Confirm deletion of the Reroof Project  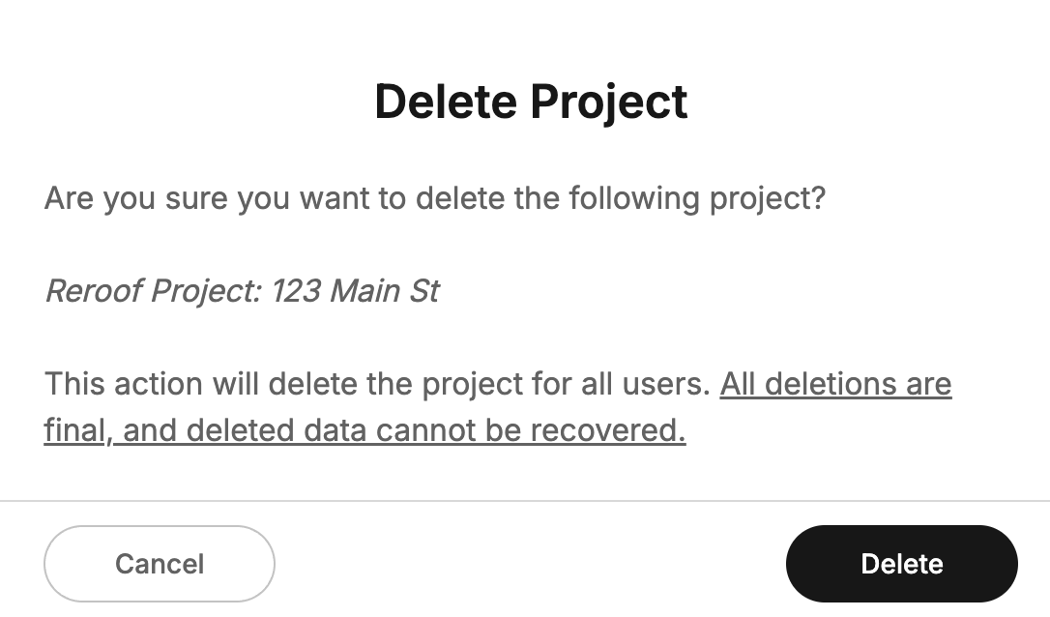[x=901, y=564]
